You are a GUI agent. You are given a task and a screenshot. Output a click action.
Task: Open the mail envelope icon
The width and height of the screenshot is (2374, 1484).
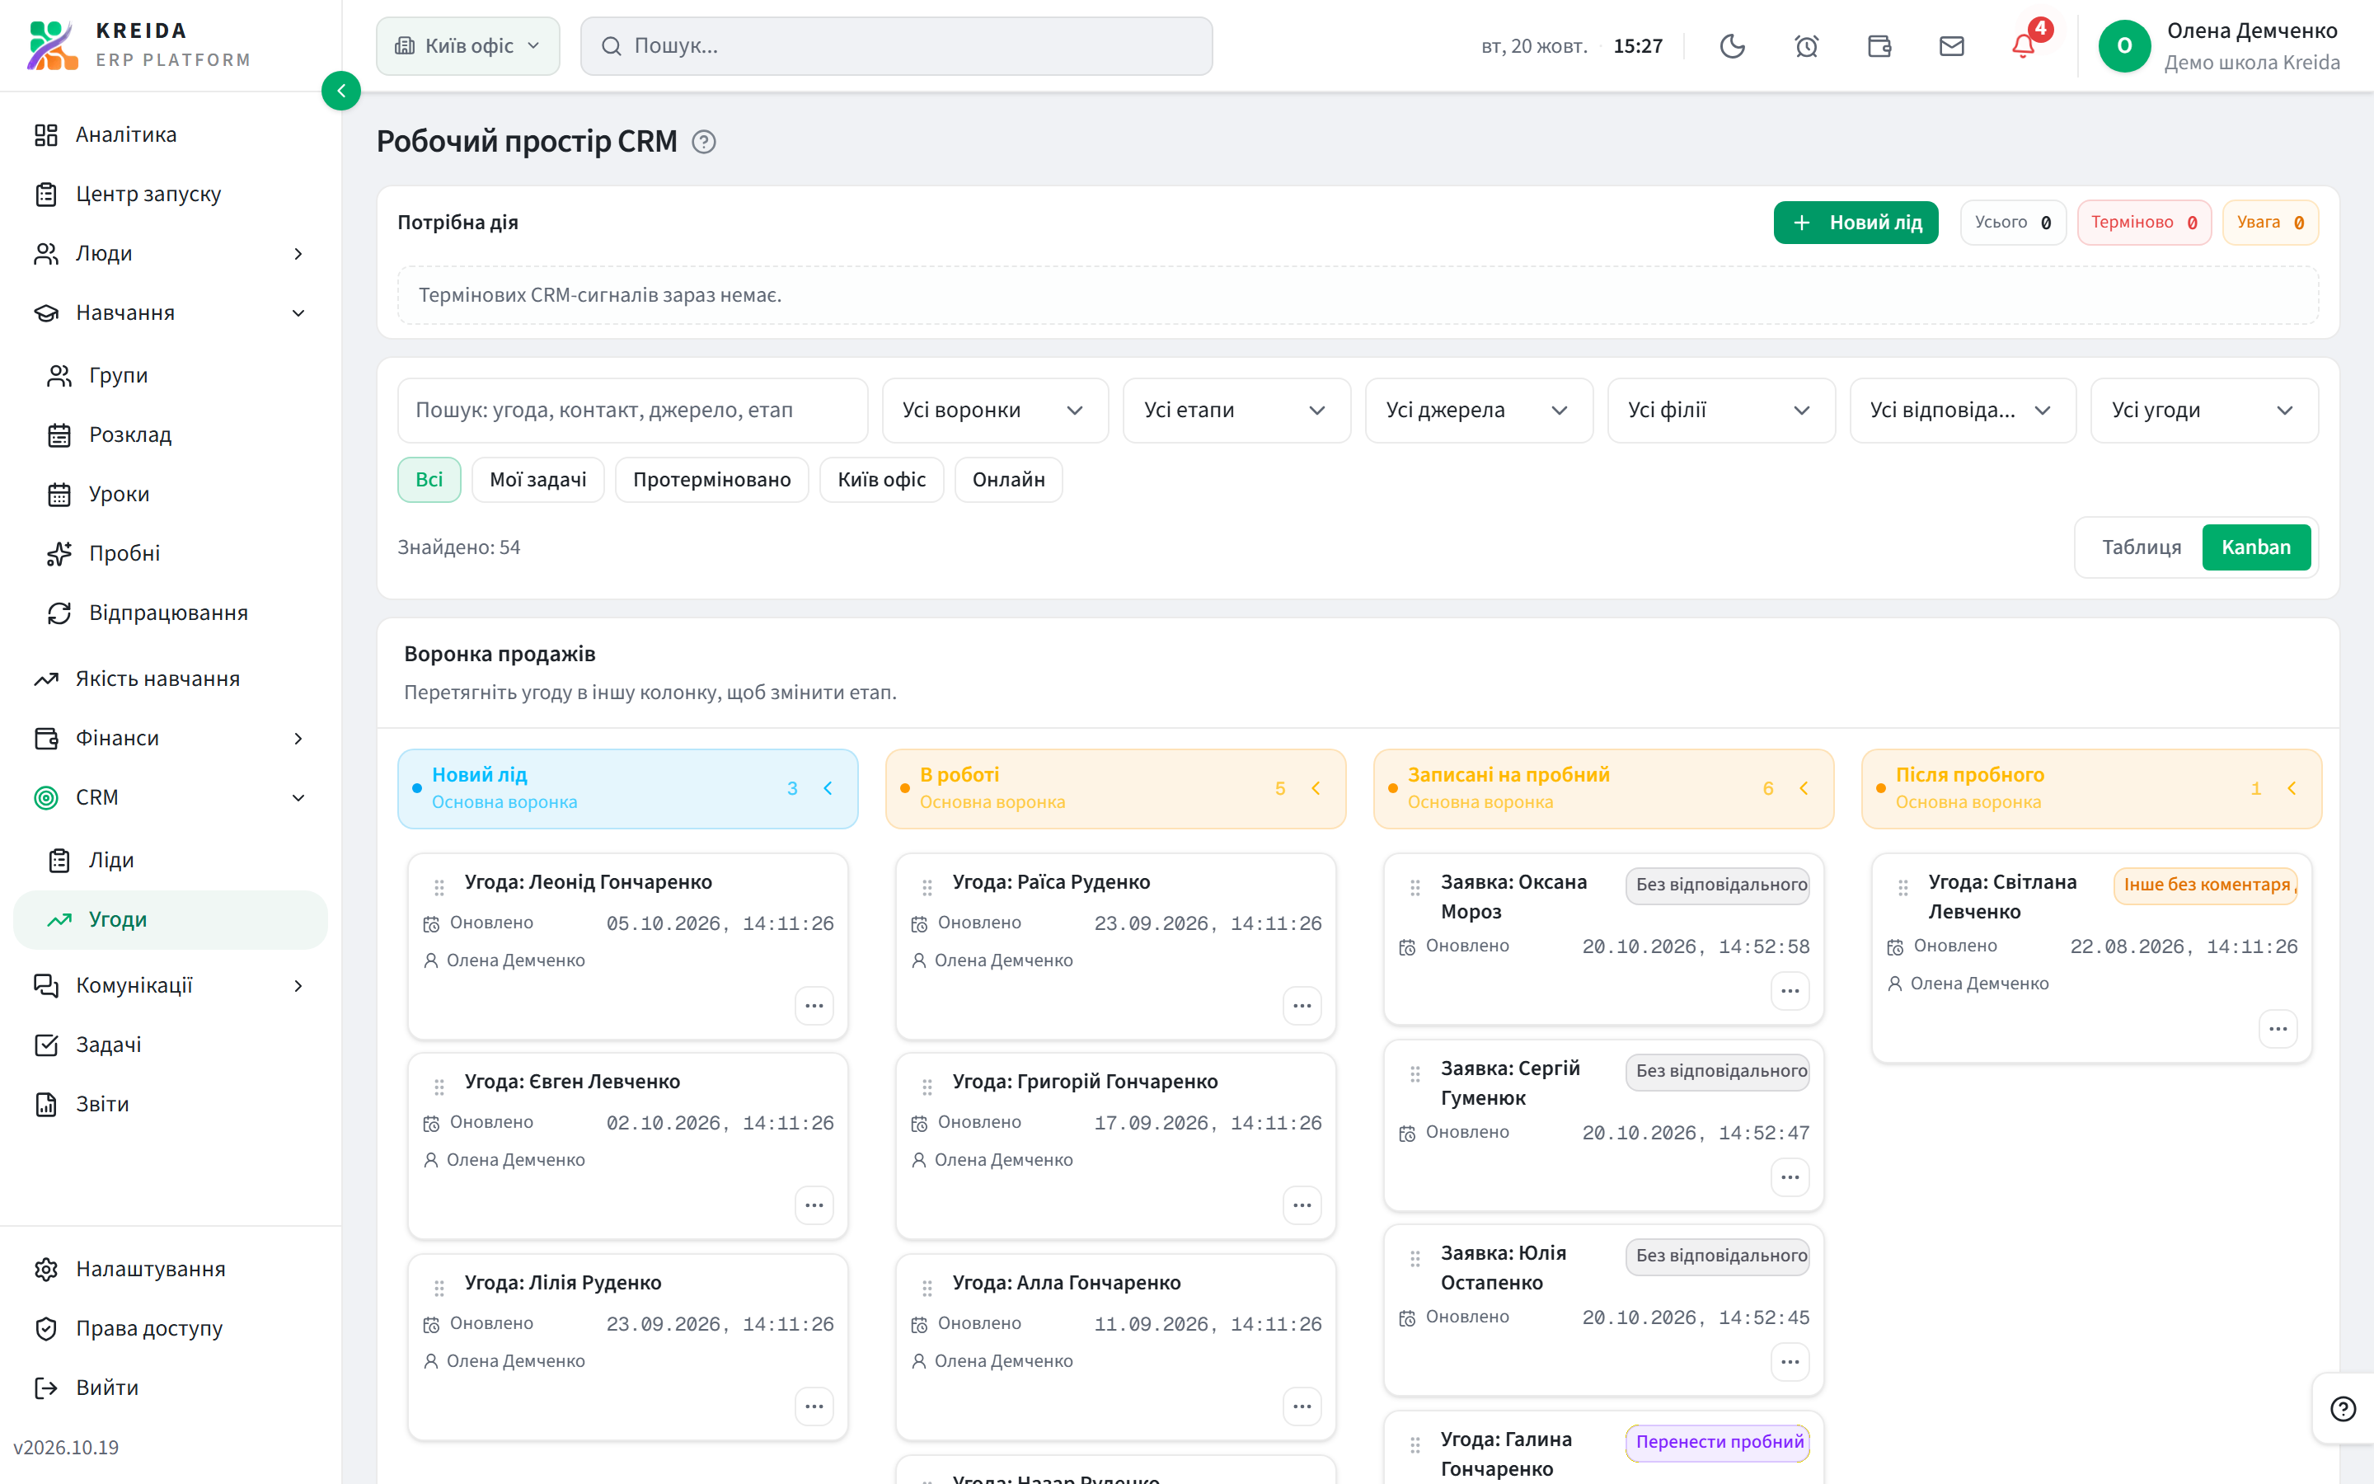point(1951,46)
